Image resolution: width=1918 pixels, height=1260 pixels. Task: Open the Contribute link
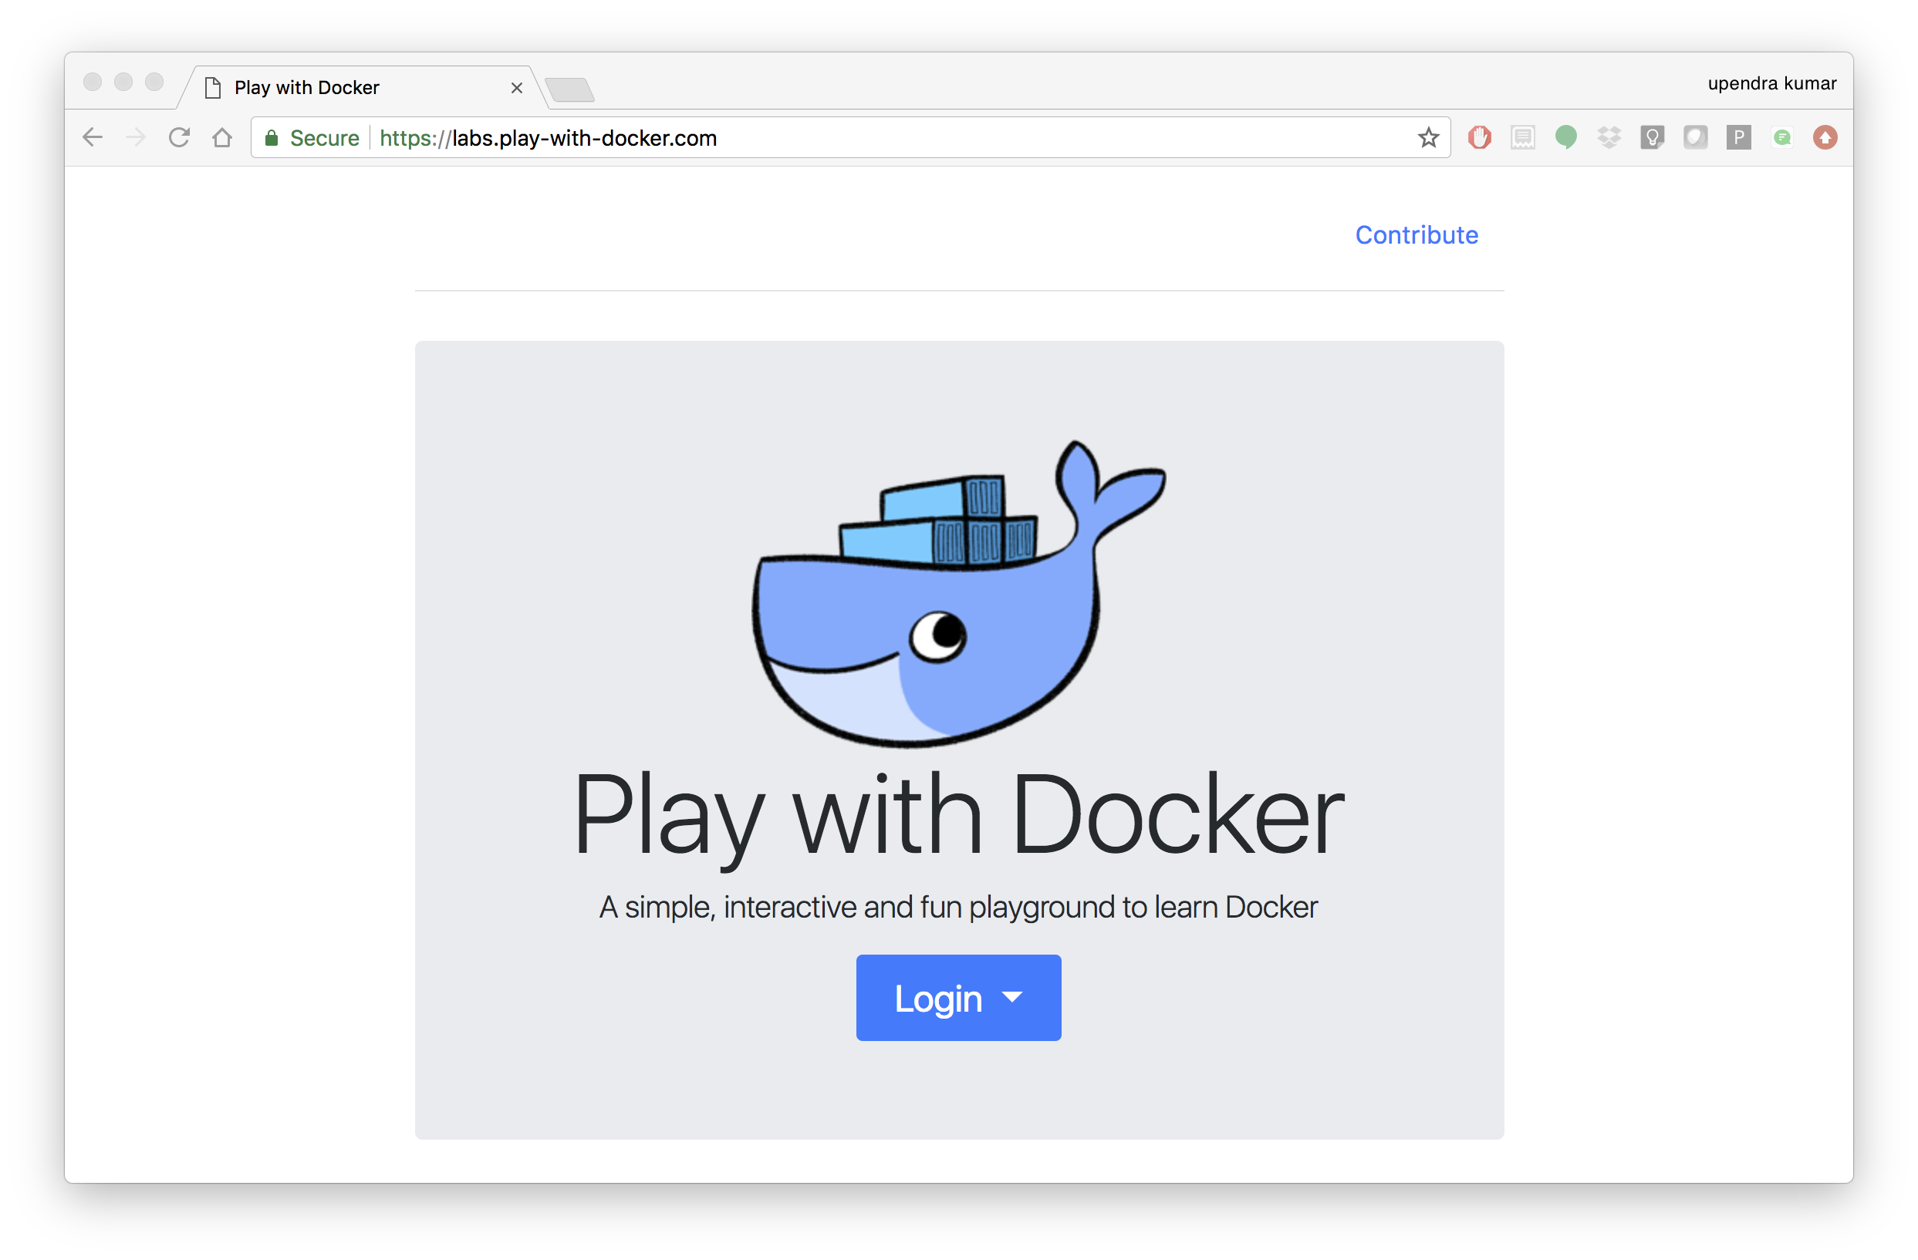point(1416,235)
